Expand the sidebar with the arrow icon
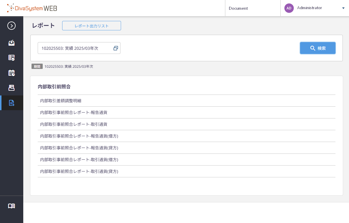349x223 pixels. [x=11, y=26]
